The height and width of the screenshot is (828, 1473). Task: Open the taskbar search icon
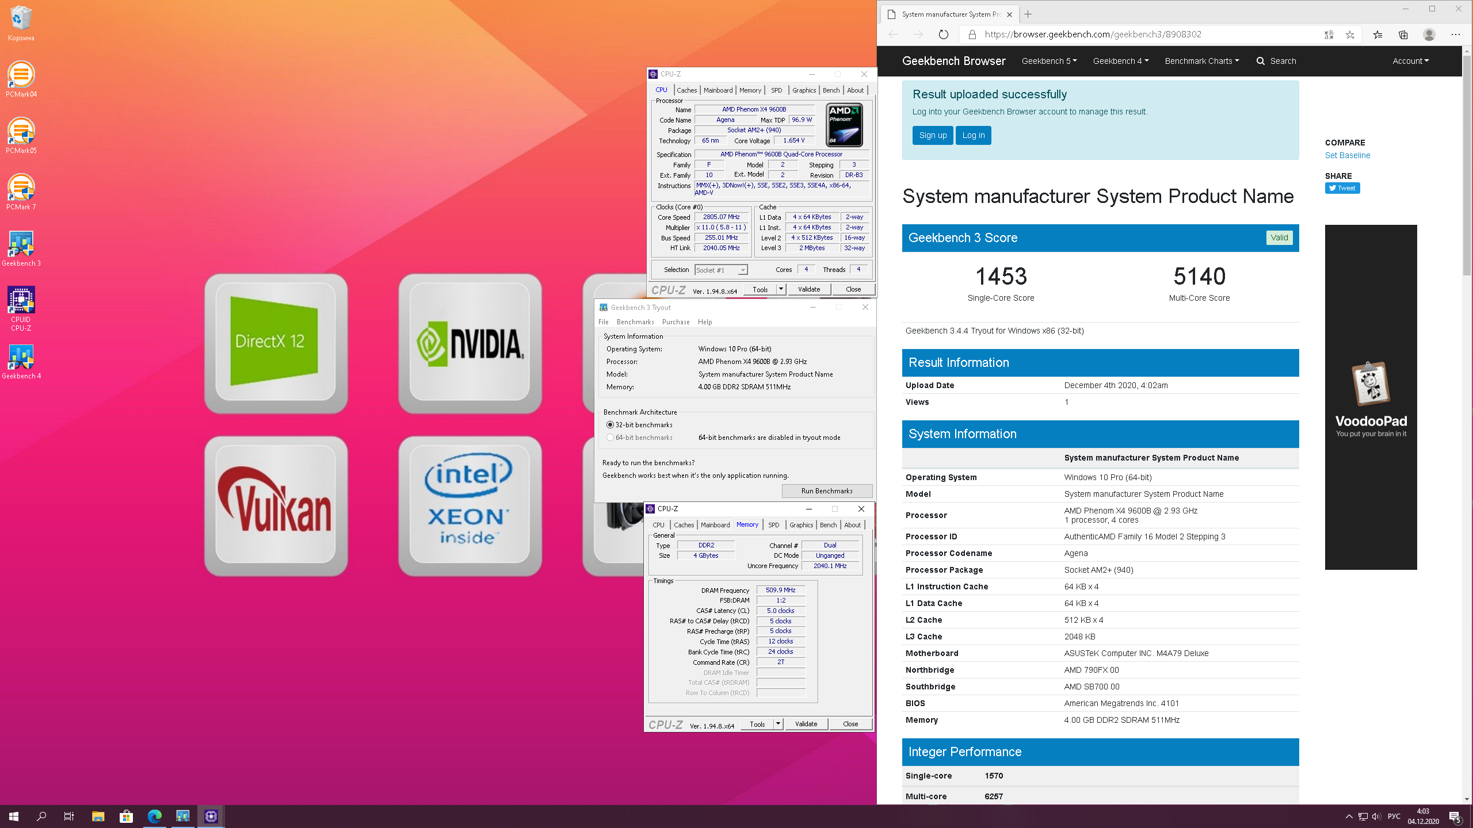click(41, 816)
